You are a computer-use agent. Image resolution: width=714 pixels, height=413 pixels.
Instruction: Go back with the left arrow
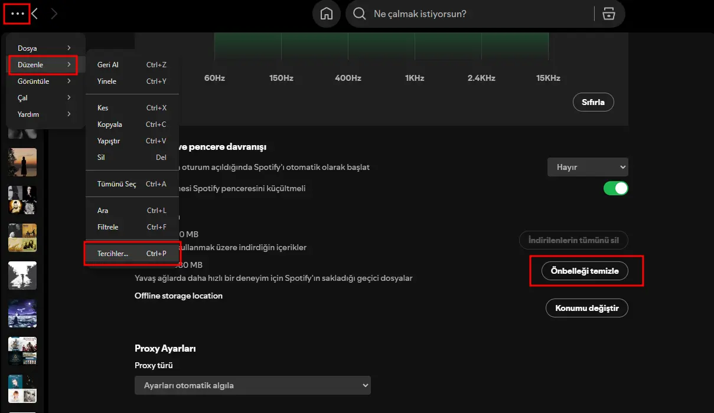(35, 14)
